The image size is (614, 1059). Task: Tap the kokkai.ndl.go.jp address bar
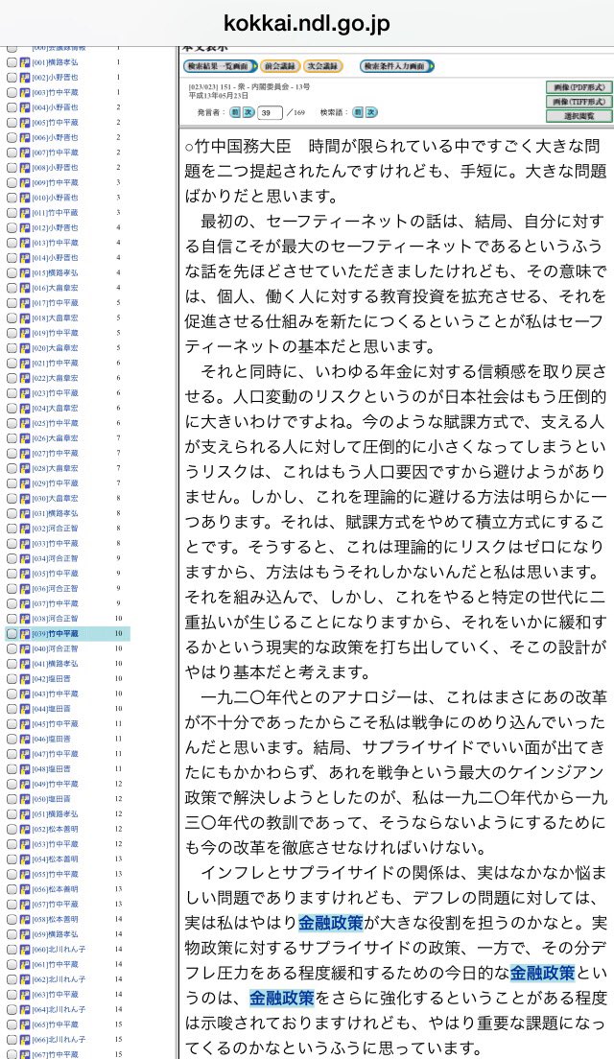tap(307, 24)
